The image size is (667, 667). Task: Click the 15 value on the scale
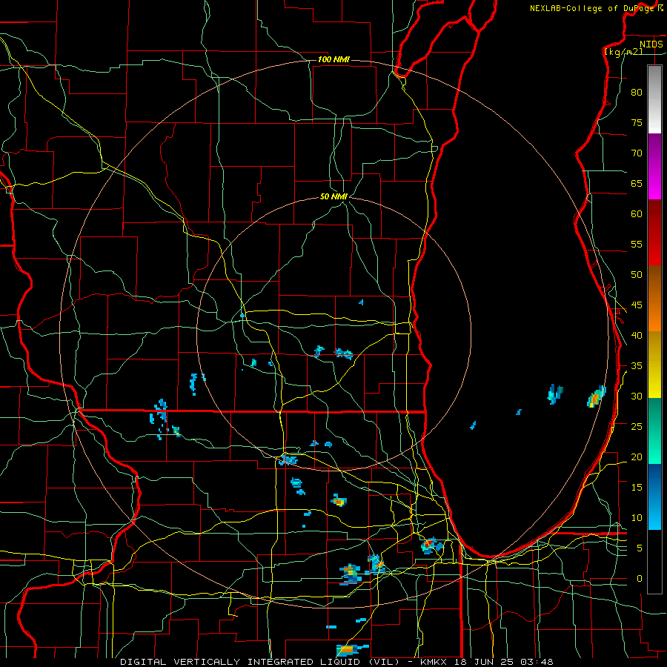pyautogui.click(x=637, y=488)
